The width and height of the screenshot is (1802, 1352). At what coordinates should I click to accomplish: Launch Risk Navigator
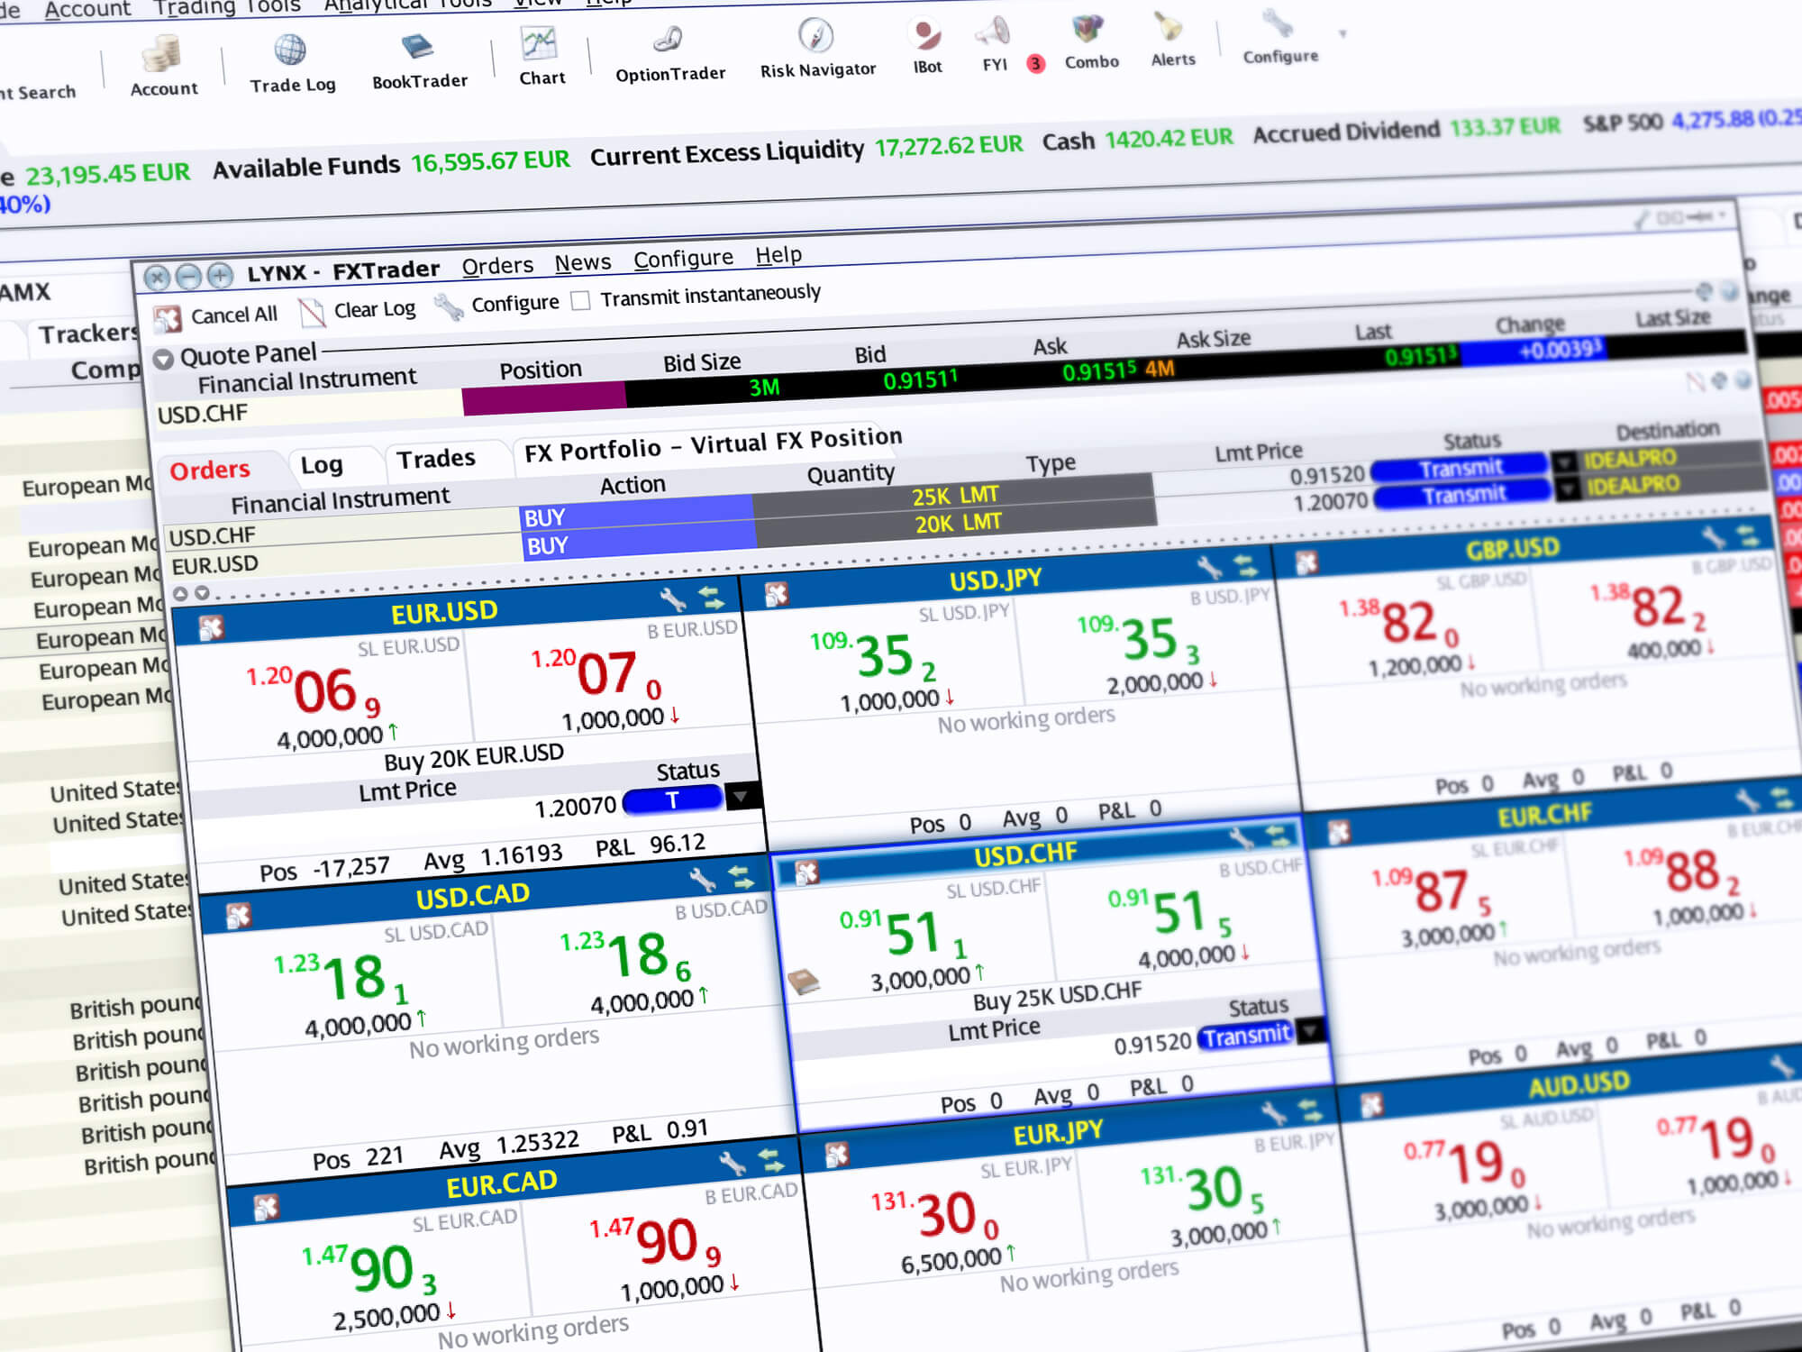tap(817, 50)
